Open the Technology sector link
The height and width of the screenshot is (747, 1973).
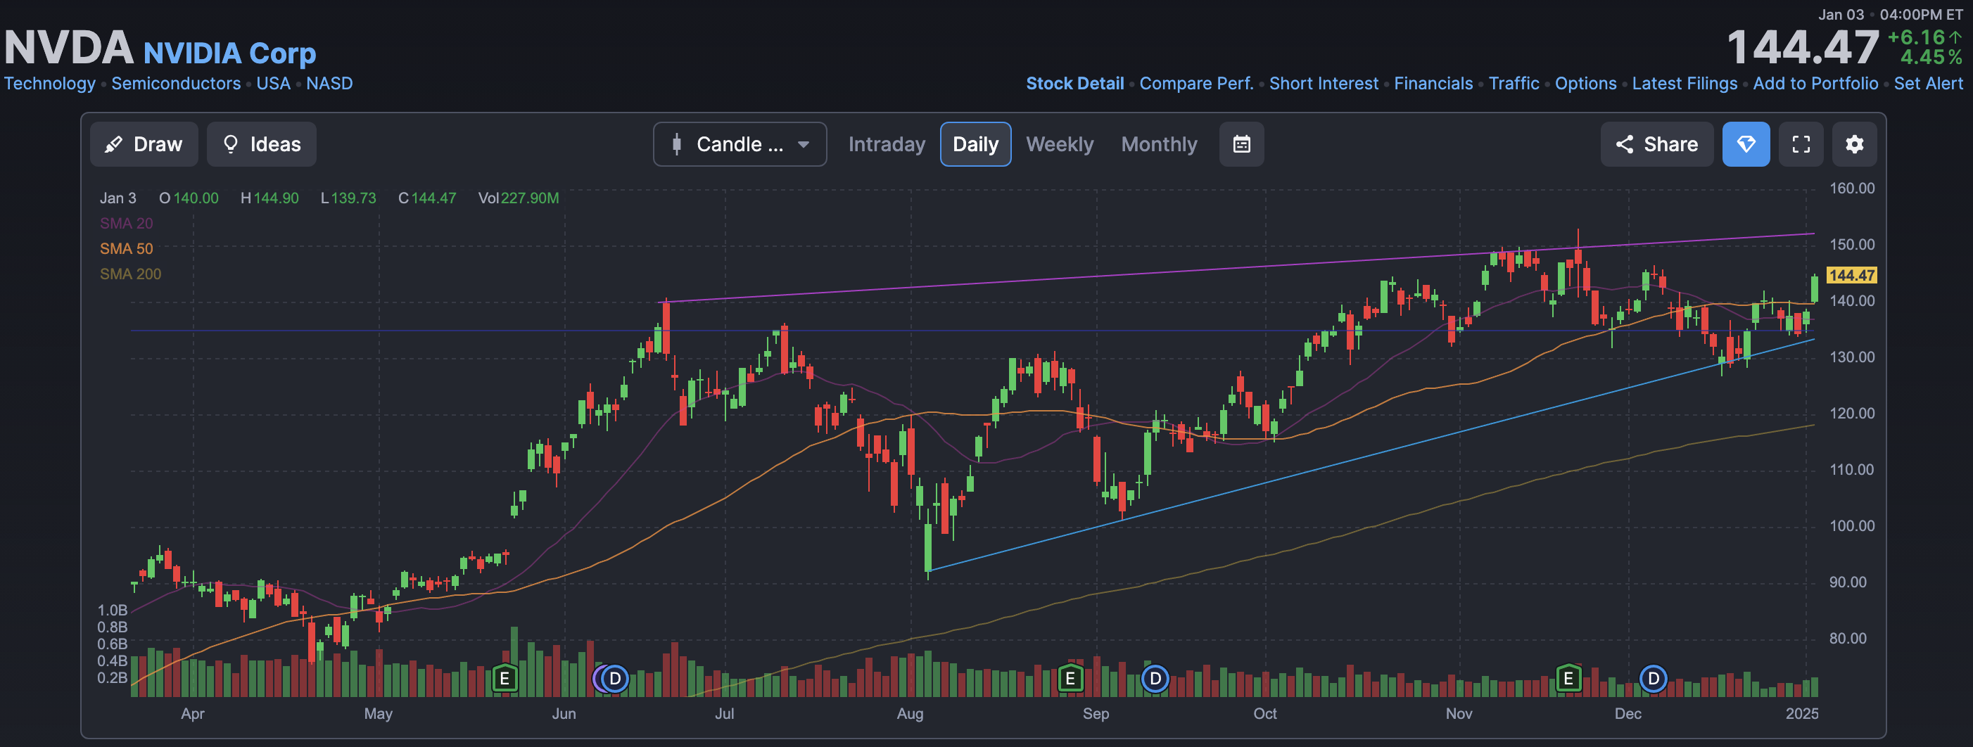[x=50, y=84]
